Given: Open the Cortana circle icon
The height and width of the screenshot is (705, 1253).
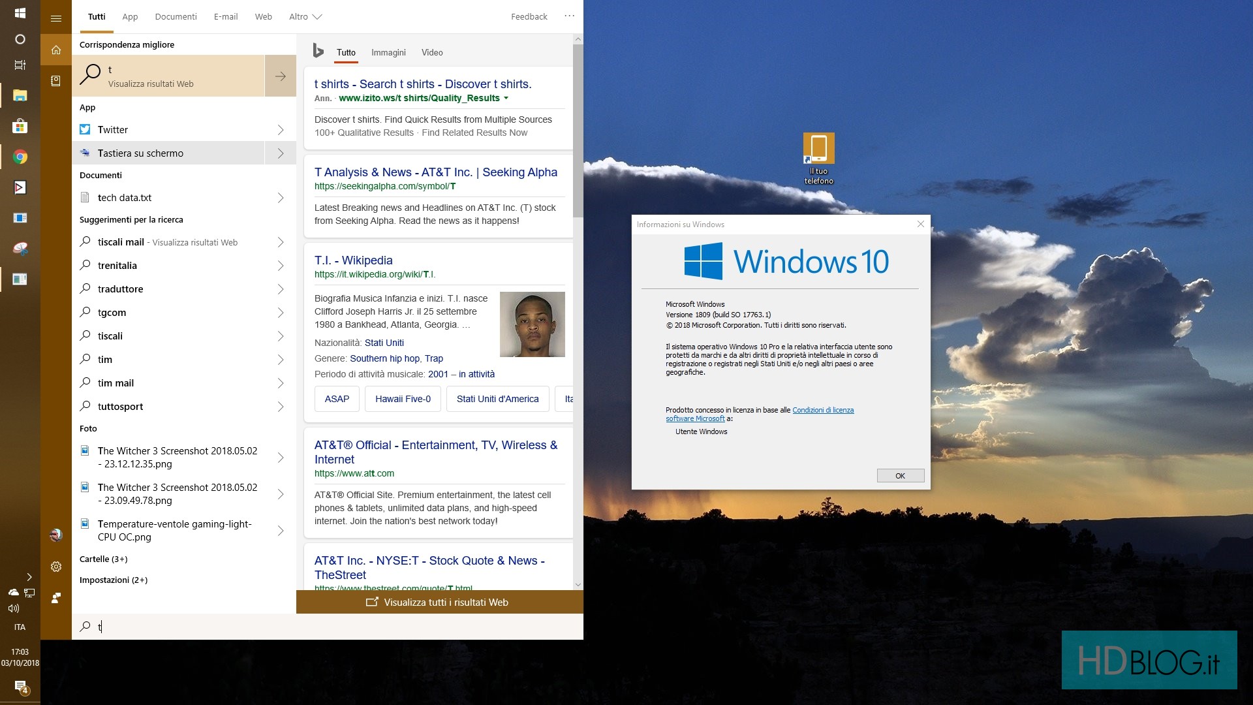Looking at the screenshot, I should point(20,39).
